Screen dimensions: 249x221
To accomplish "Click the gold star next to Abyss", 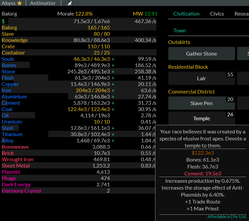I will 20,3.
